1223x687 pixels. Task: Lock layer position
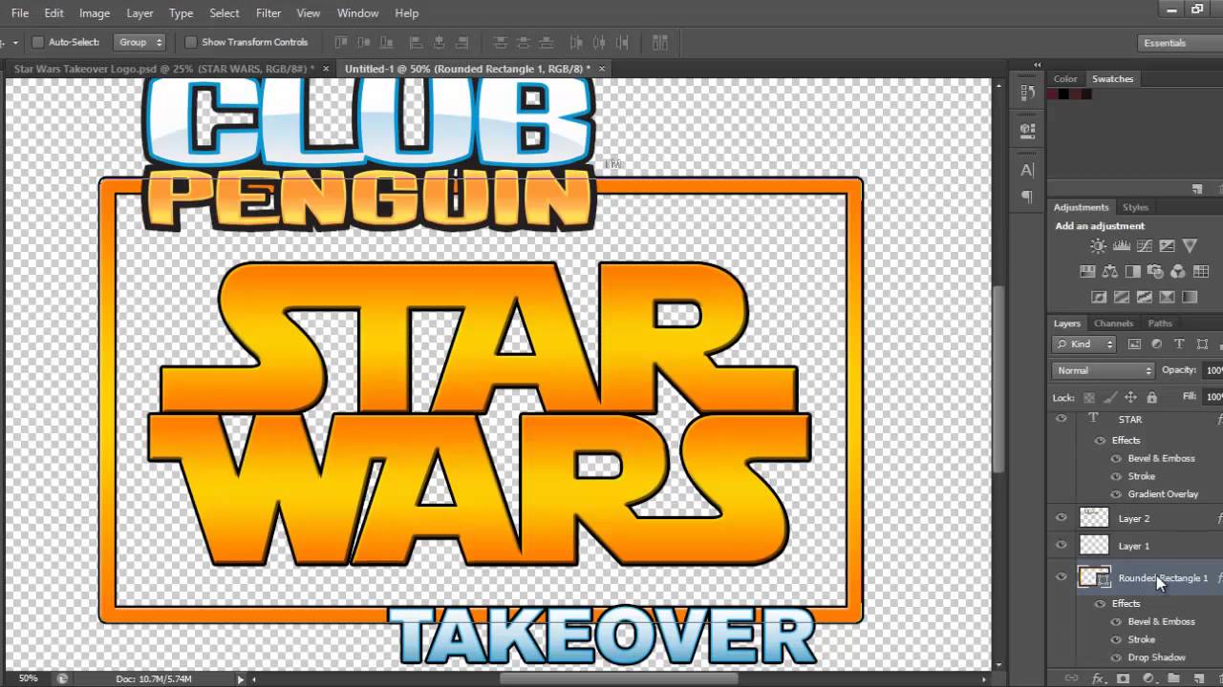(1130, 398)
